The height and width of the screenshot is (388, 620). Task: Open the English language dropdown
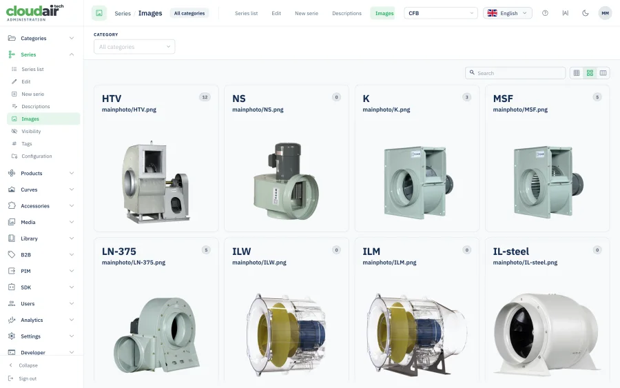[507, 13]
